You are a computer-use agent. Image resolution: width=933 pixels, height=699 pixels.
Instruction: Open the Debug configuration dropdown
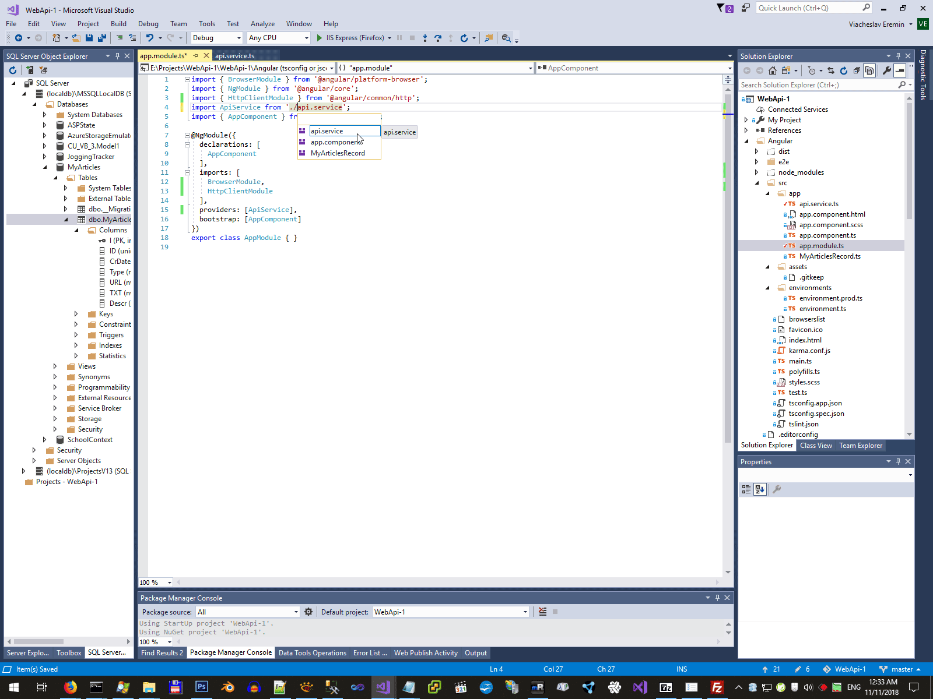click(216, 38)
